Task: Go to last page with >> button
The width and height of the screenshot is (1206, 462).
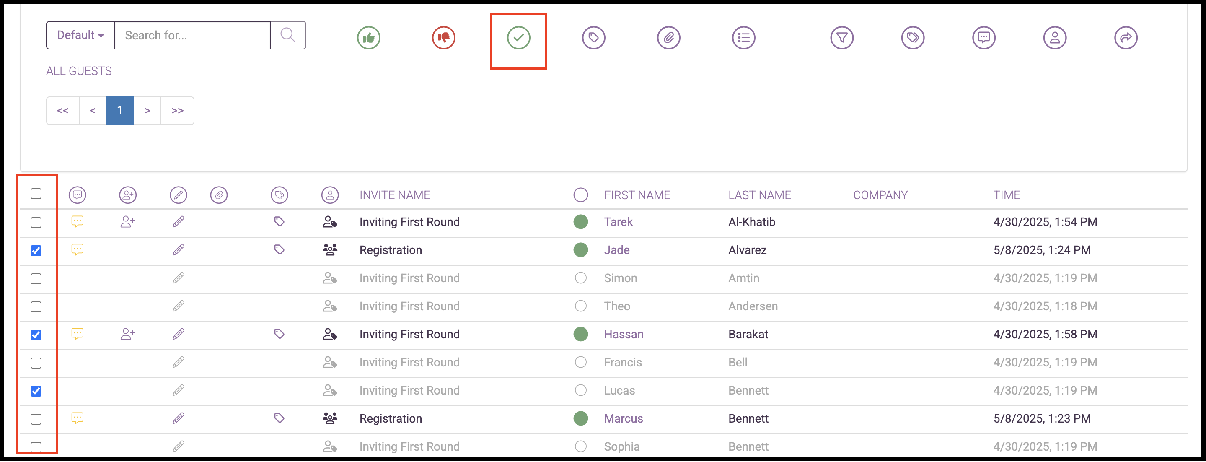Action: click(x=177, y=111)
